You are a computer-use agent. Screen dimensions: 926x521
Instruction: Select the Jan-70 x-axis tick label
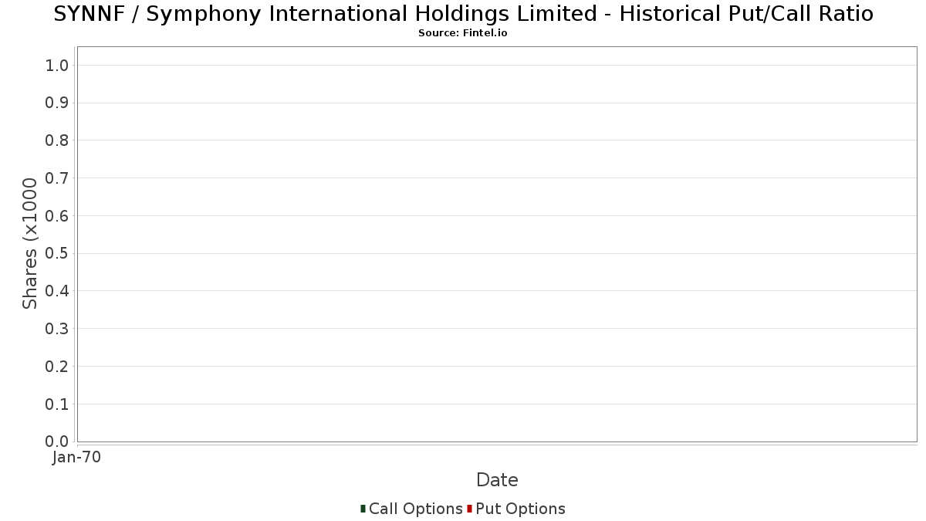click(76, 458)
